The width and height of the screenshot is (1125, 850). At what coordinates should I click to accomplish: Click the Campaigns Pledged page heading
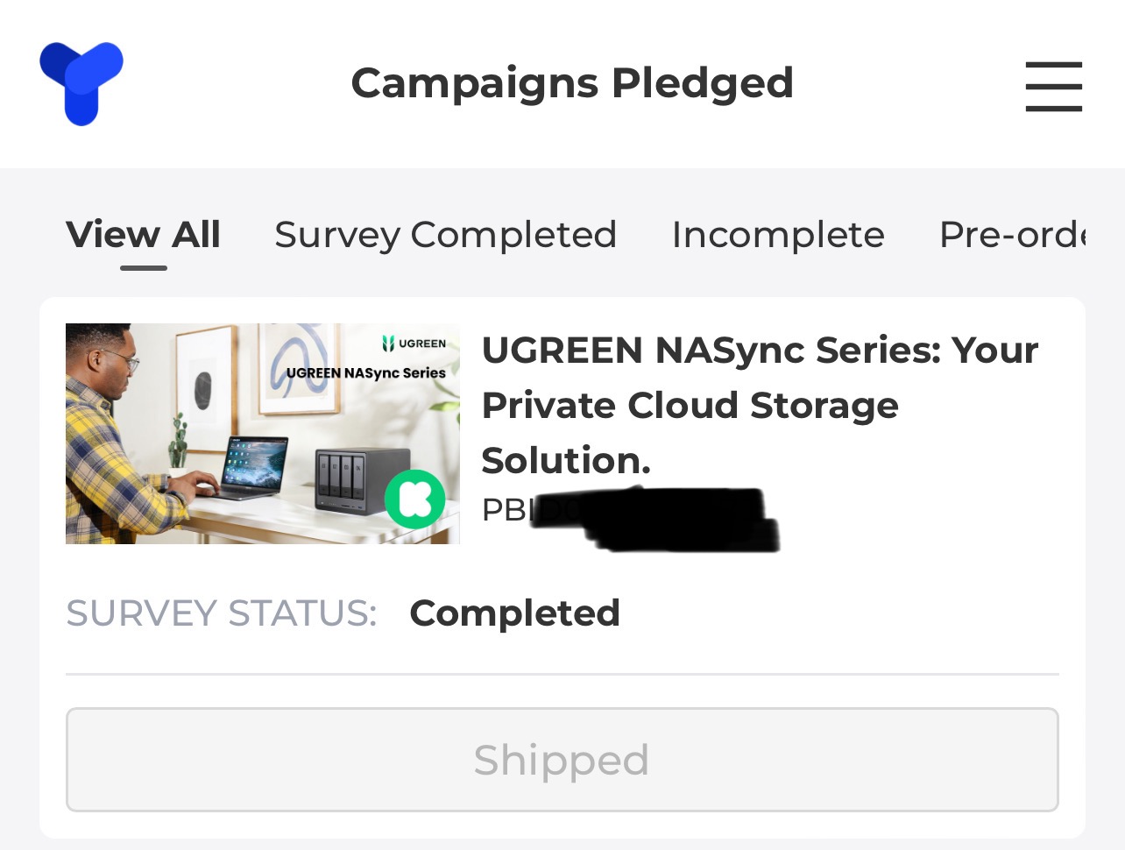[572, 83]
